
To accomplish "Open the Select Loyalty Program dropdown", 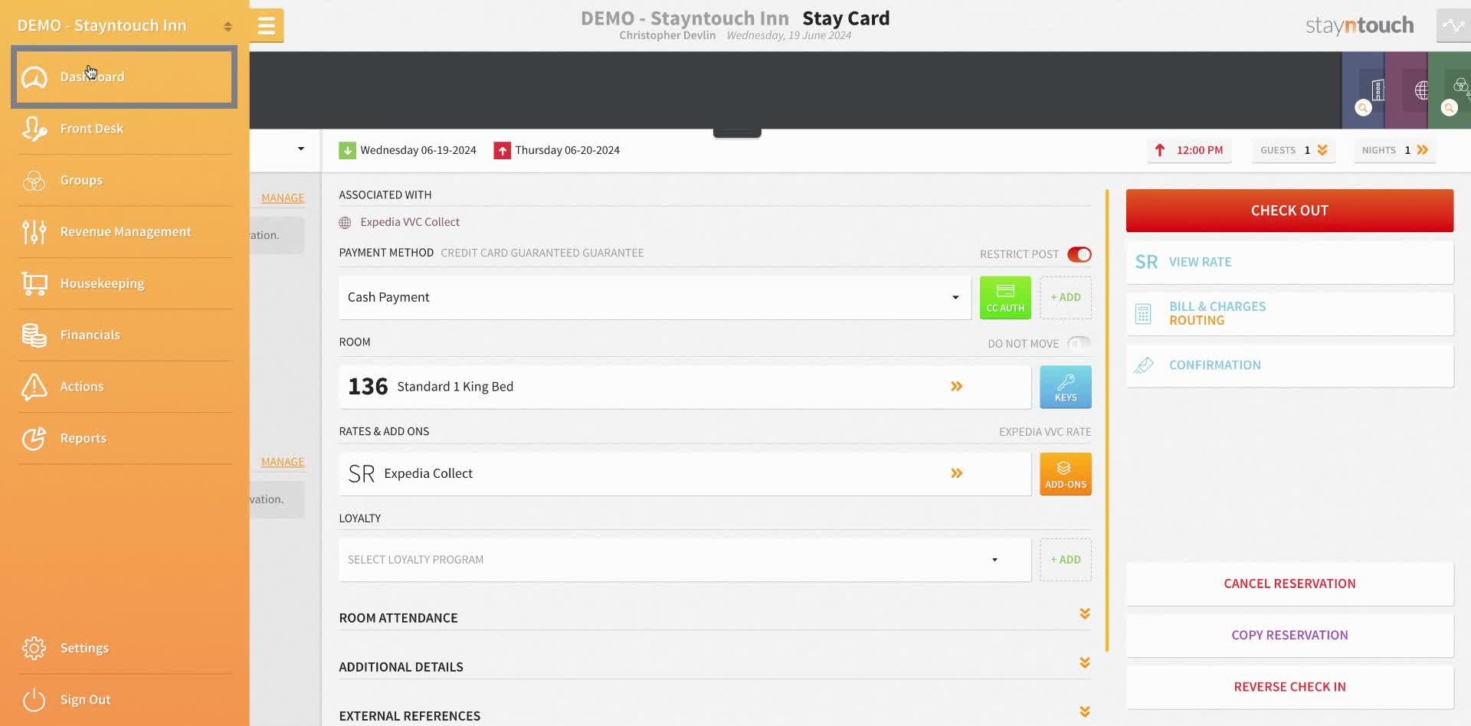I will 685,560.
